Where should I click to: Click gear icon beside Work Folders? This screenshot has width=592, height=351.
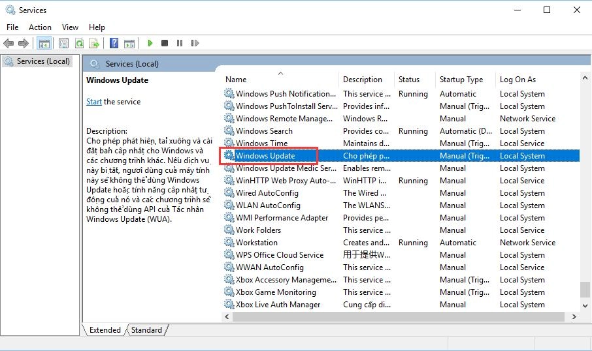229,230
